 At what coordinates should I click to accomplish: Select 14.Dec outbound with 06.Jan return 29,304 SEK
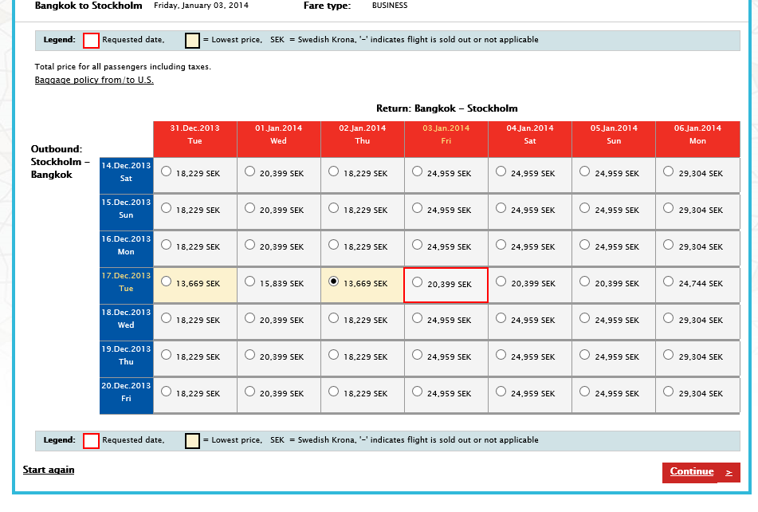(668, 171)
